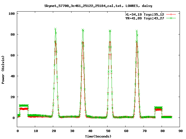Click the Power (Kelvin) axis label

(3, 70)
